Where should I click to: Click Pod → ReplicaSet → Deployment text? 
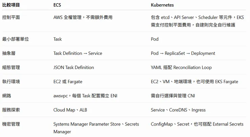coord(183,53)
